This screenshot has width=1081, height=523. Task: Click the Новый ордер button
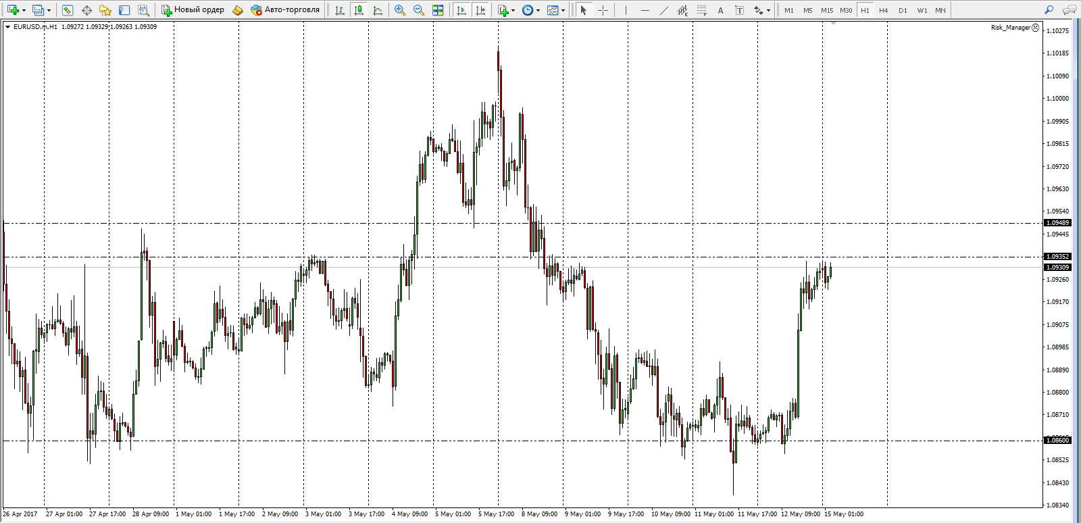click(193, 10)
